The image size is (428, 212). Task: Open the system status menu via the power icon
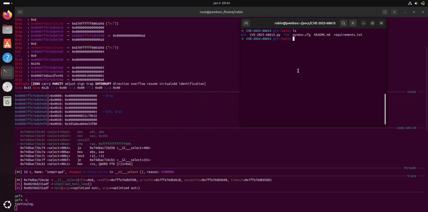click(x=423, y=3)
